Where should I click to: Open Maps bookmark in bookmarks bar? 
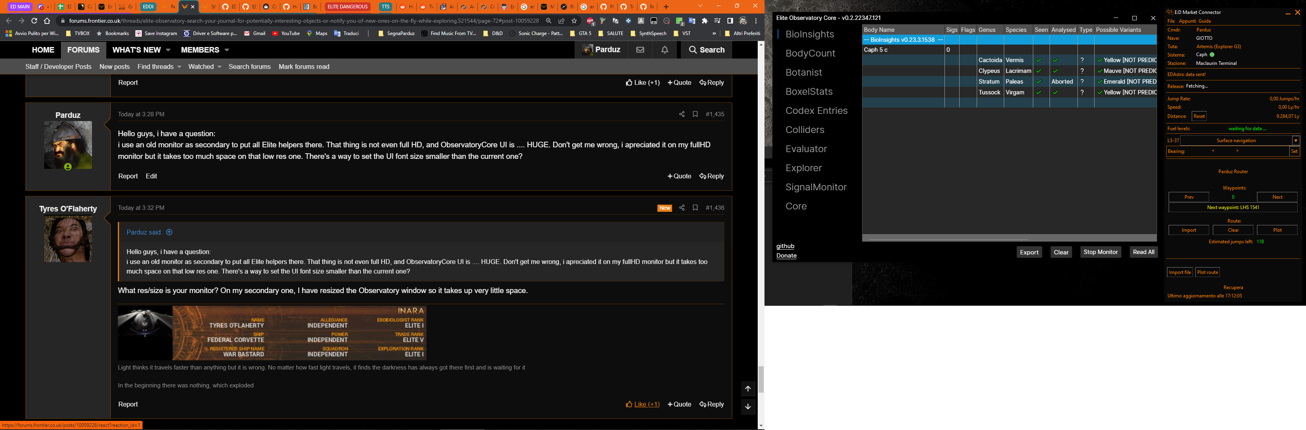pyautogui.click(x=317, y=33)
